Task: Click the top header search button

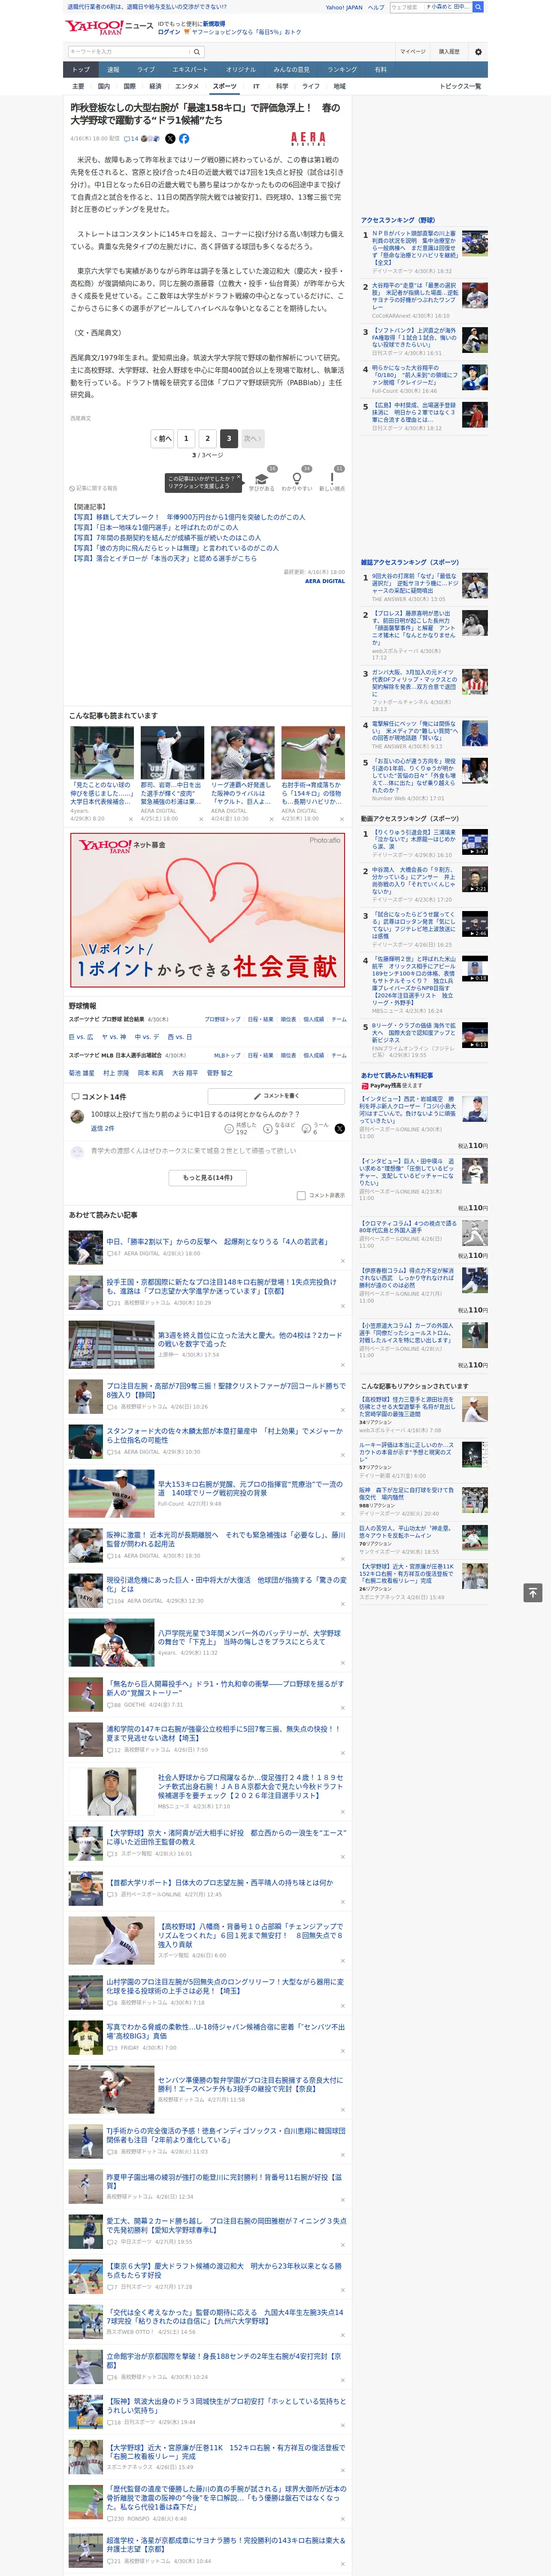Action: 478,7
